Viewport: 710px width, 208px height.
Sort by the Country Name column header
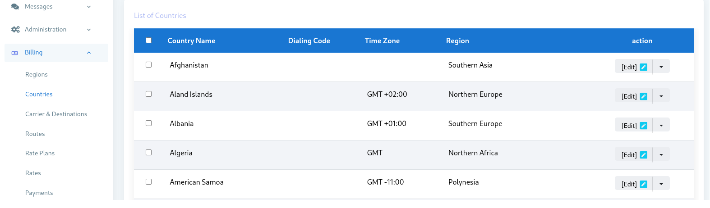coord(191,41)
